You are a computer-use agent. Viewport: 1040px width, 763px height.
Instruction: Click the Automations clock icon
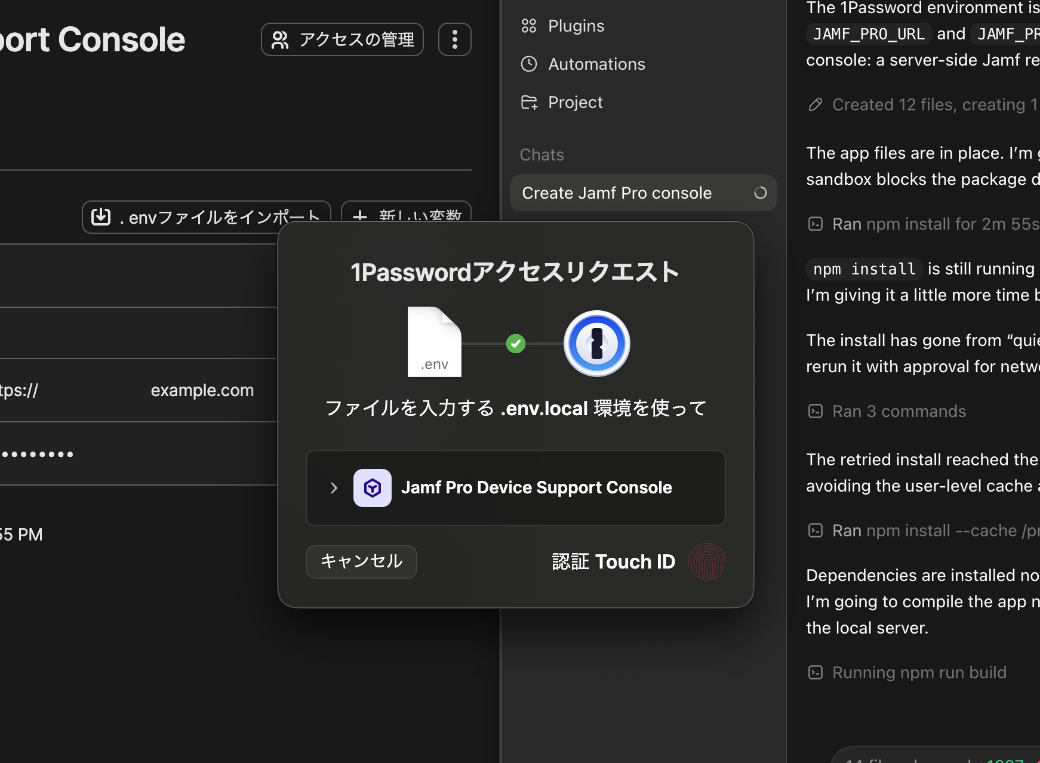click(x=529, y=64)
